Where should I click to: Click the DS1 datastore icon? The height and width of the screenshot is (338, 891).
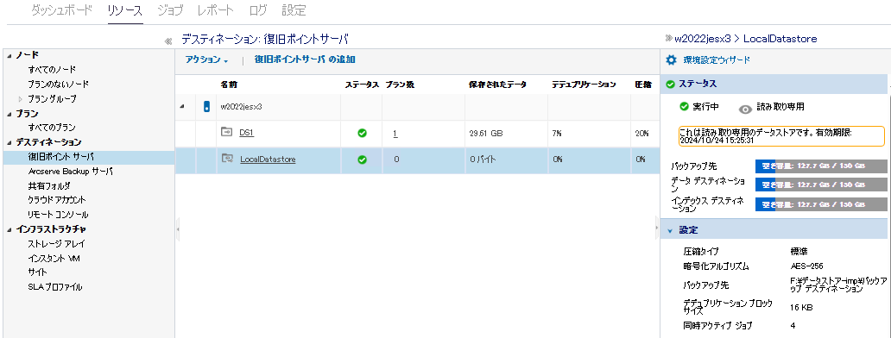[226, 133]
